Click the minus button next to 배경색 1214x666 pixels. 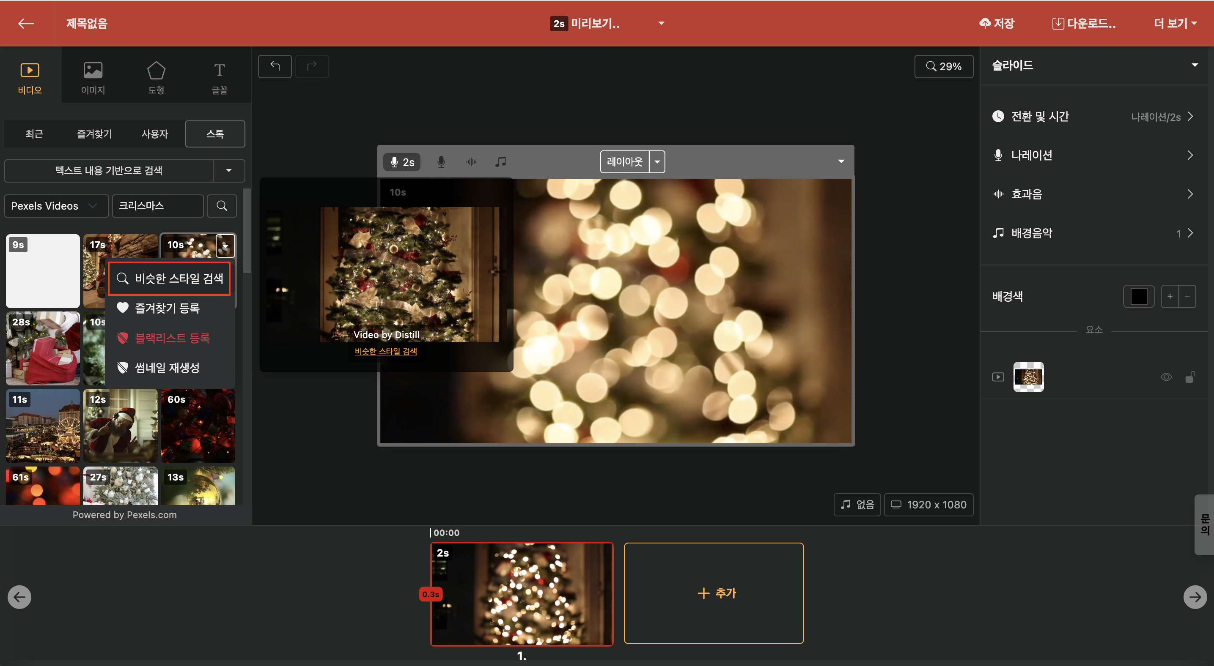[1187, 296]
